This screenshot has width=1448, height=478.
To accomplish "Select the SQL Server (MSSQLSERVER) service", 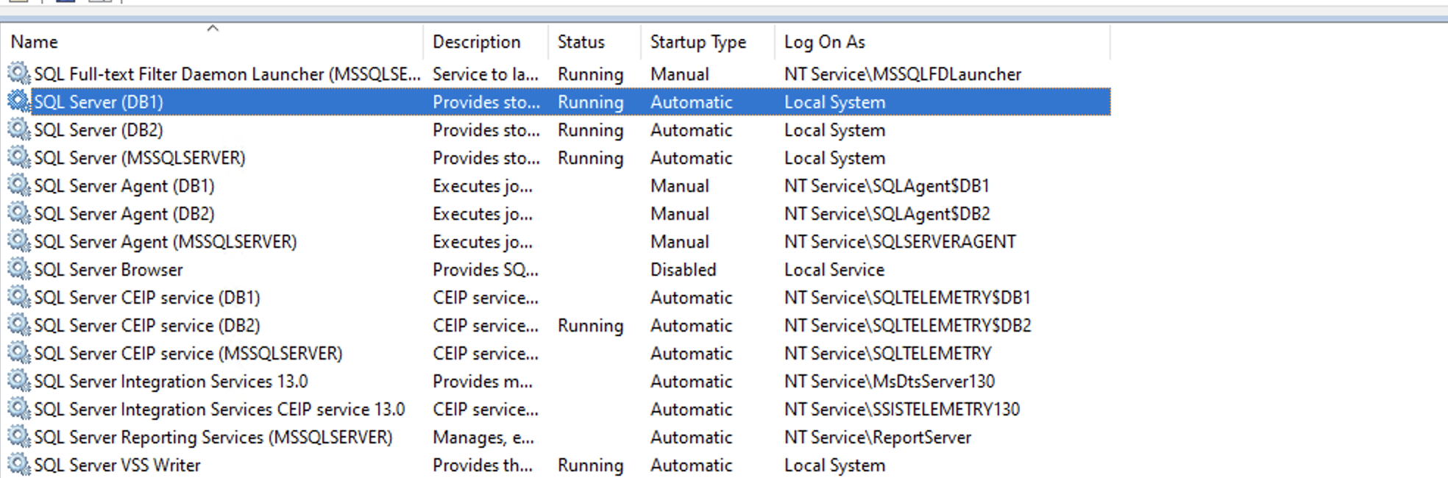I will pos(140,158).
